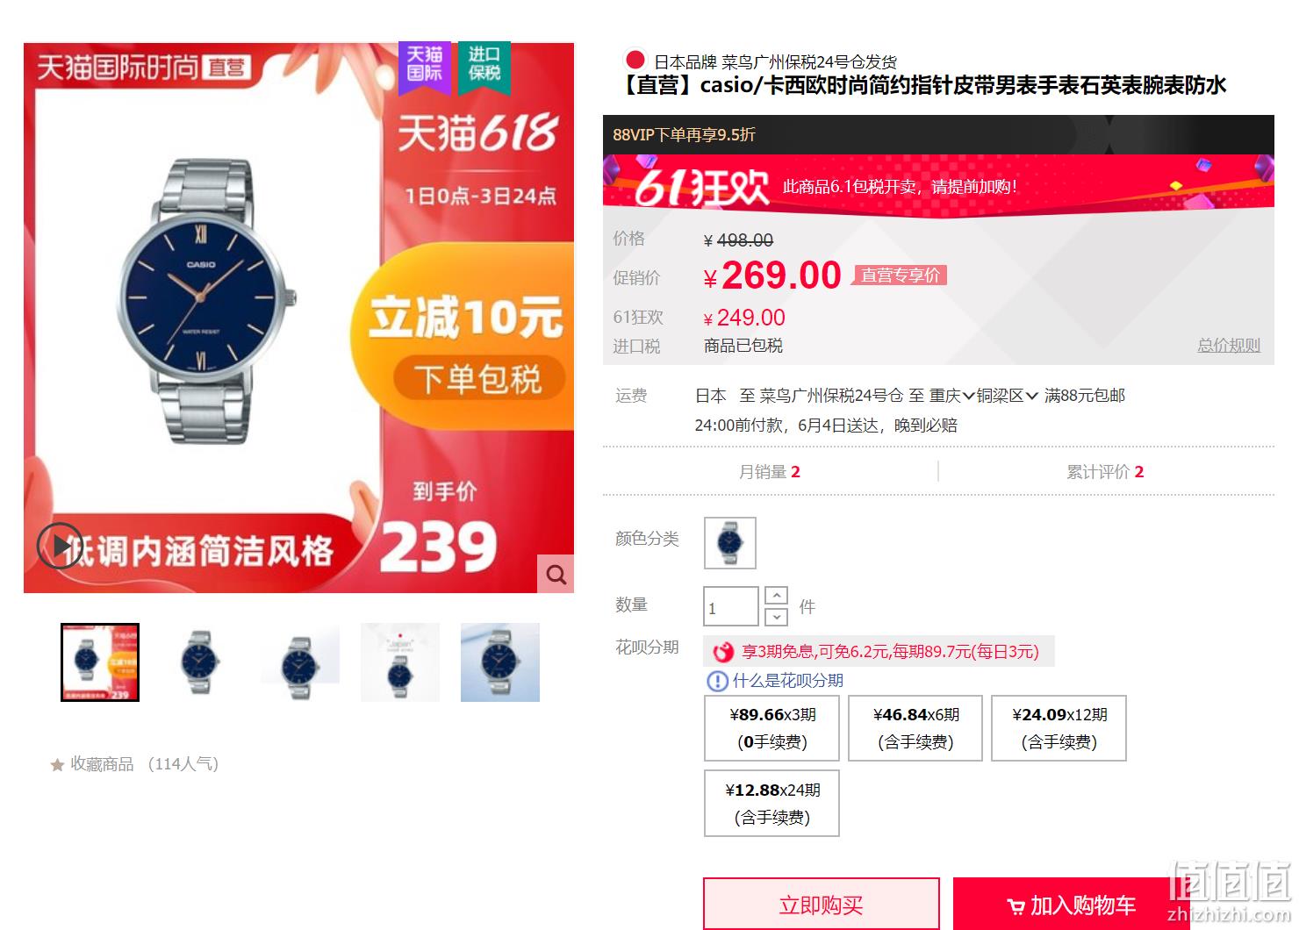The image size is (1299, 930).
Task: Choose the ¥46.84 x6期 installment plan
Action: tap(915, 728)
